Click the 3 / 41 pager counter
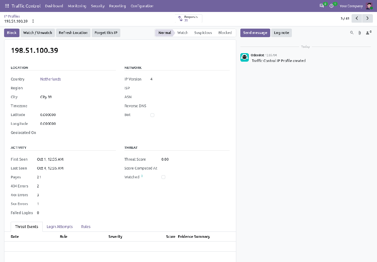The width and height of the screenshot is (377, 262). [x=345, y=19]
